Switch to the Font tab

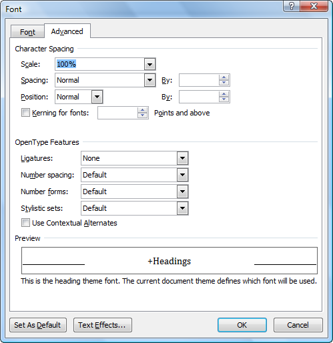[x=27, y=32]
